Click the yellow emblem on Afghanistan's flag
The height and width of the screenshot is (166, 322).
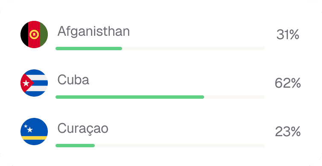tap(34, 34)
